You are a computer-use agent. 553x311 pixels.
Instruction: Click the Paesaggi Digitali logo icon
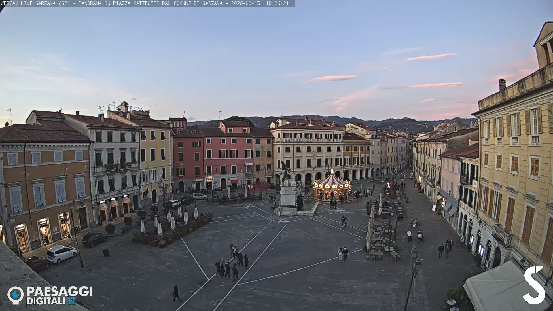pyautogui.click(x=16, y=295)
